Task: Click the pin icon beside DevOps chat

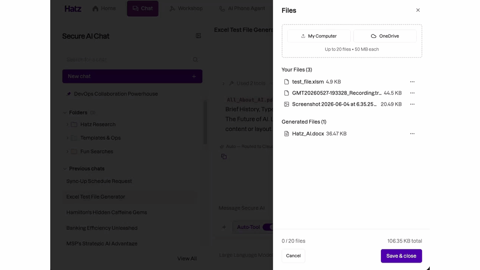Action: click(x=69, y=94)
